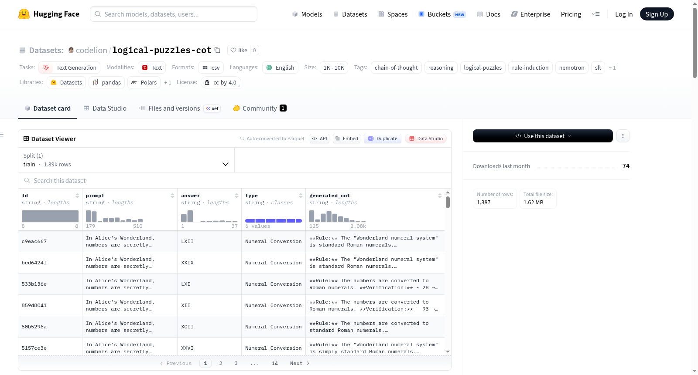This screenshot has width=698, height=375.
Task: Sort by the prompt column arrows
Action: coord(172,196)
